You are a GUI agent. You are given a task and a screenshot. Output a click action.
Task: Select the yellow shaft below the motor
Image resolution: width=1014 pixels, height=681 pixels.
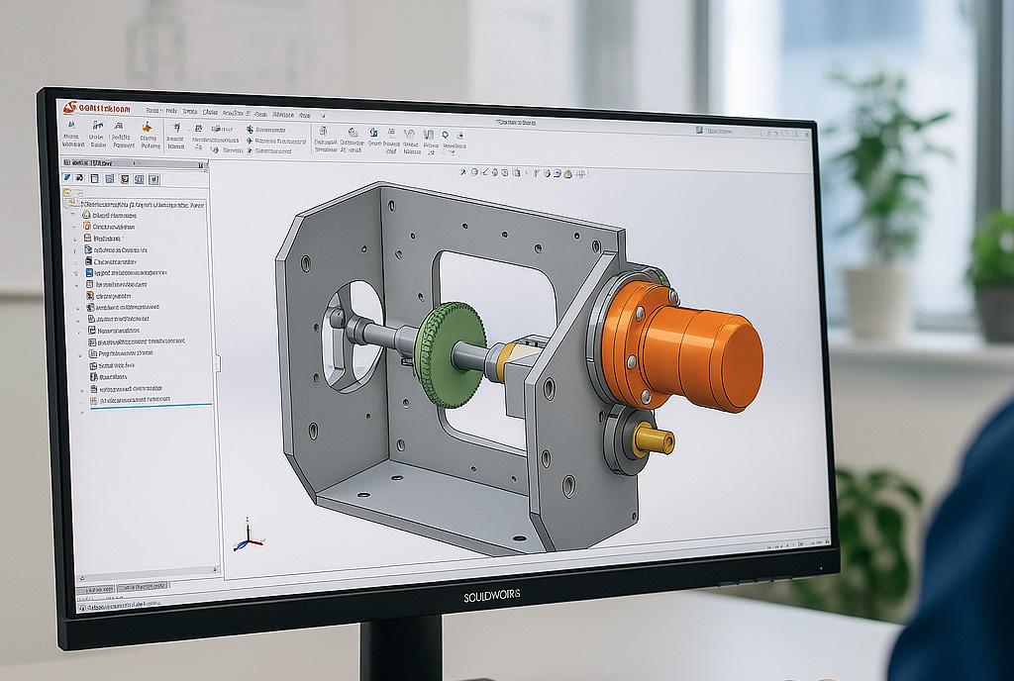(x=654, y=439)
